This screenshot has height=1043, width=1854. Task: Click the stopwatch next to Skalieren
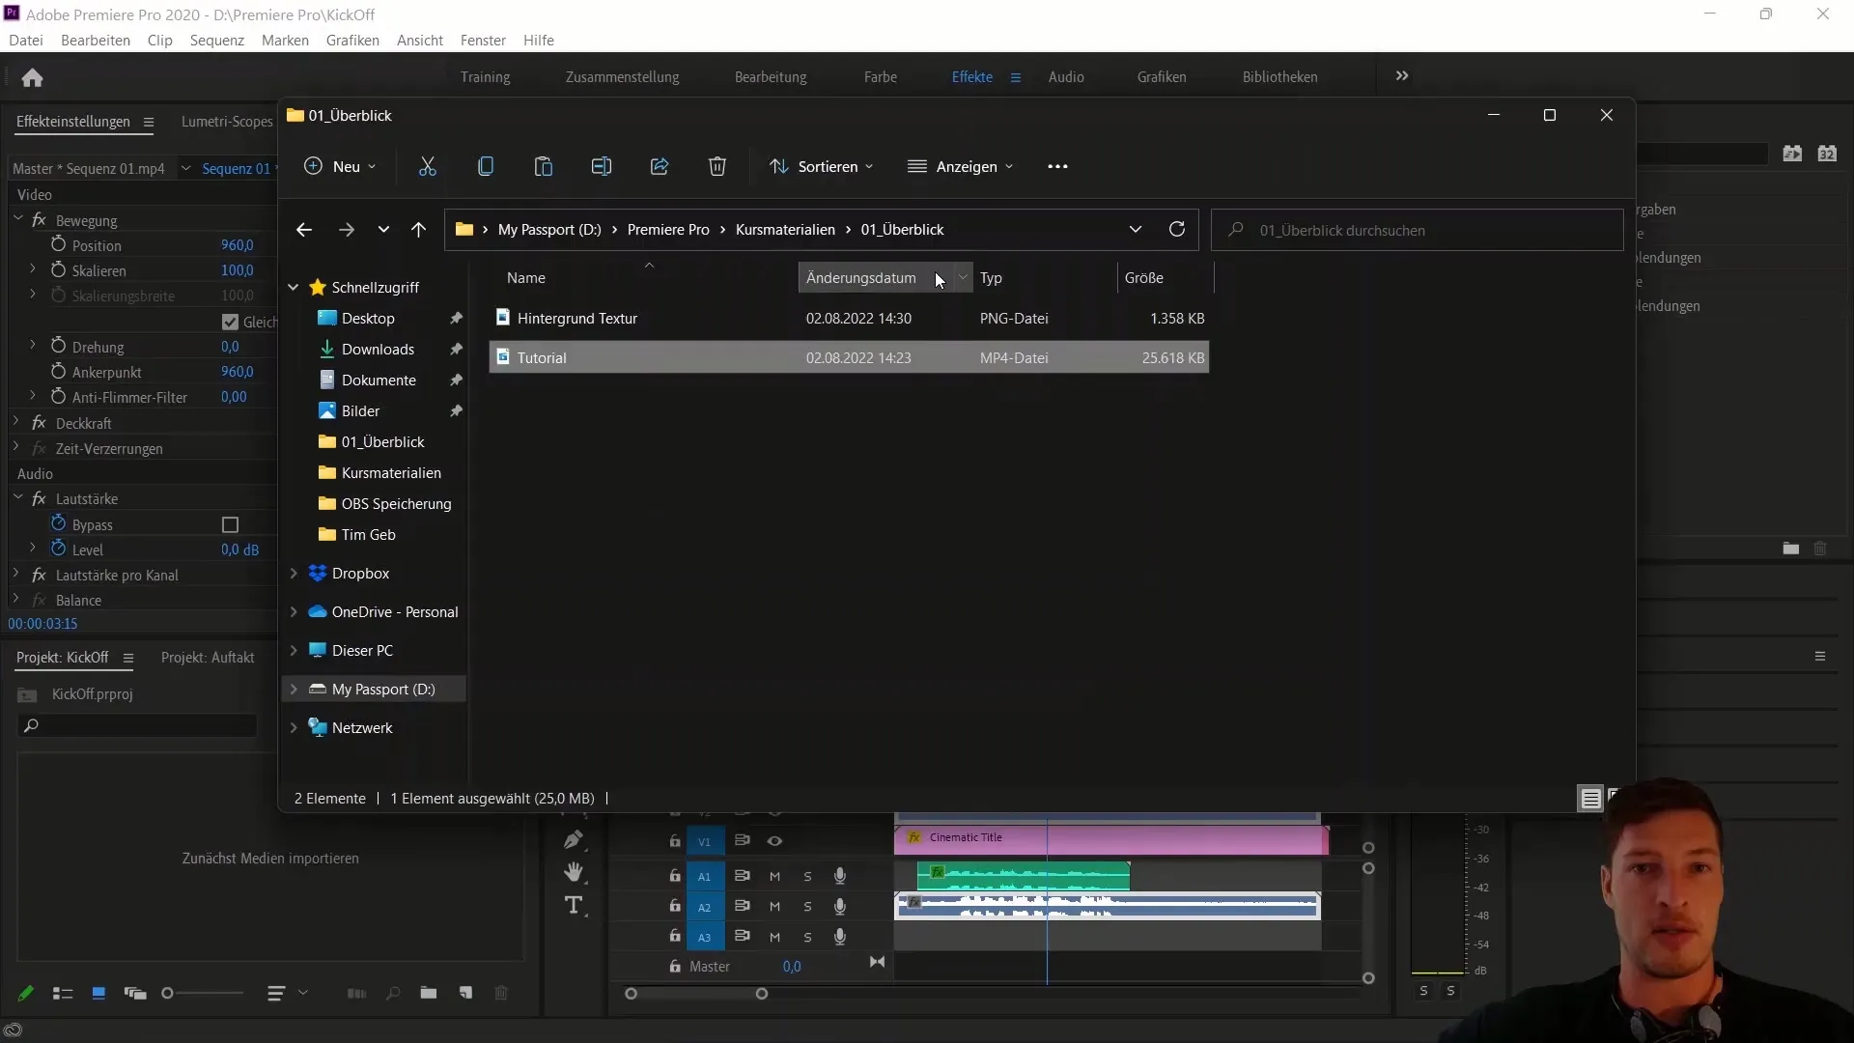point(58,269)
